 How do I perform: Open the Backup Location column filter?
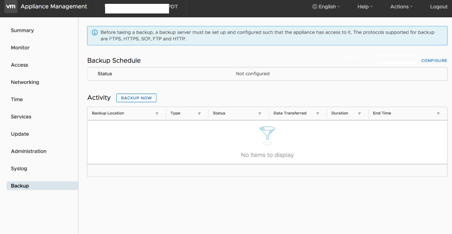click(157, 114)
